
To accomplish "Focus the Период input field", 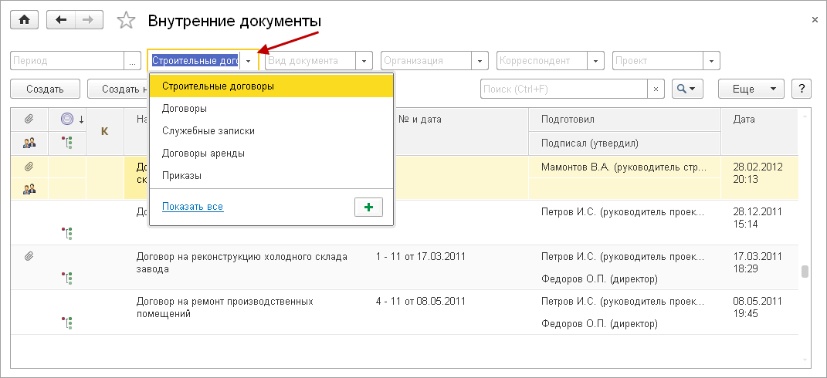I will pyautogui.click(x=67, y=61).
